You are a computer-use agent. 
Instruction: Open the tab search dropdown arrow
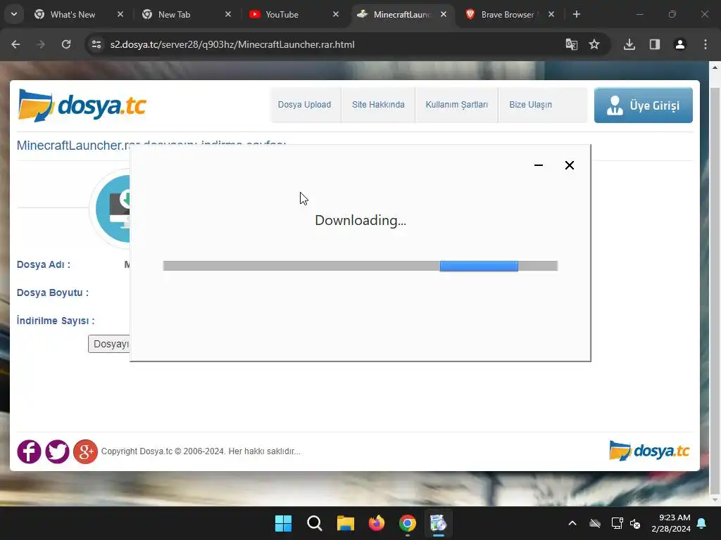14,14
